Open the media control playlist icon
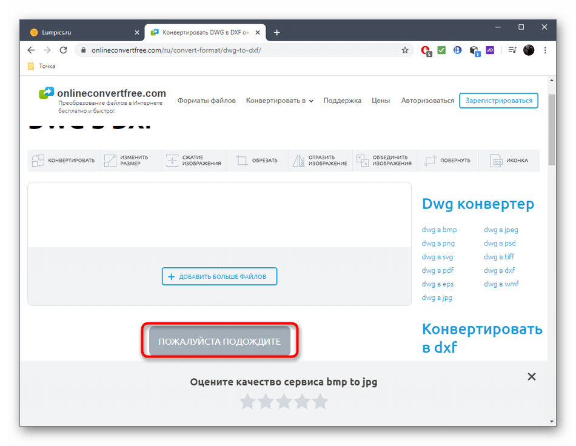576x446 pixels. click(512, 50)
